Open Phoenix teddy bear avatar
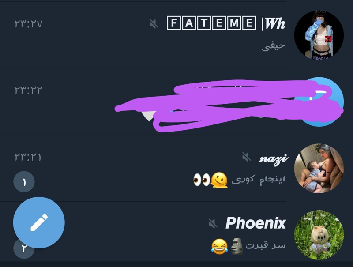The image size is (353, 267). (319, 235)
